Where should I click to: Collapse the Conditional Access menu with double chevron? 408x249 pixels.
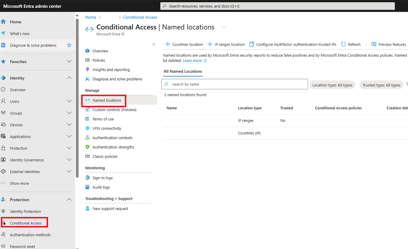coord(154,44)
